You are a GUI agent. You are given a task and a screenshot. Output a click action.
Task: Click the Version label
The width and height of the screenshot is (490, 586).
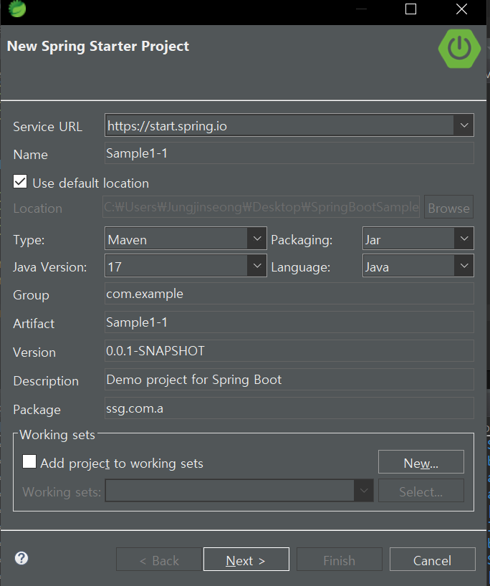click(34, 352)
